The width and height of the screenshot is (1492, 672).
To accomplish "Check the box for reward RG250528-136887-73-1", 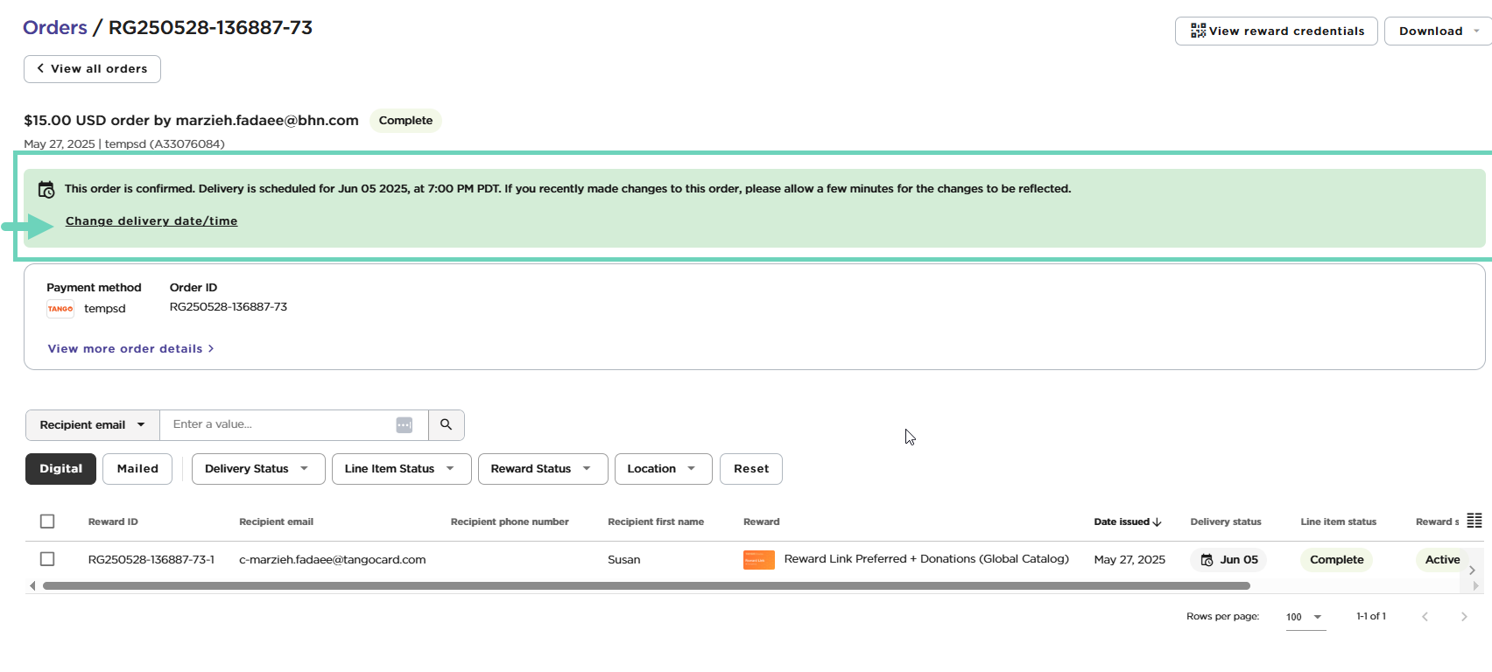I will pos(47,559).
